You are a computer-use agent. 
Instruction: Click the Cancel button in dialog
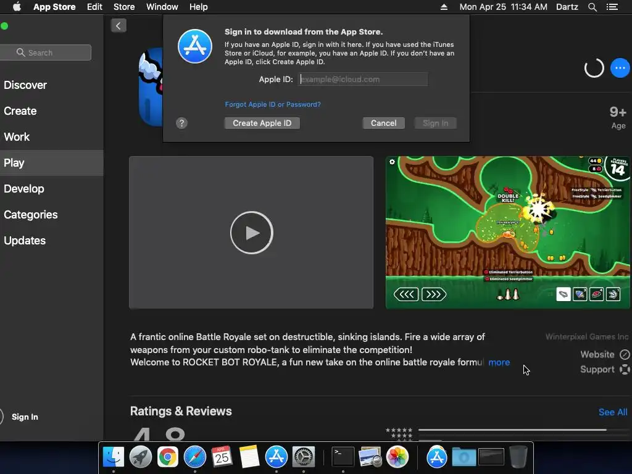pos(384,123)
